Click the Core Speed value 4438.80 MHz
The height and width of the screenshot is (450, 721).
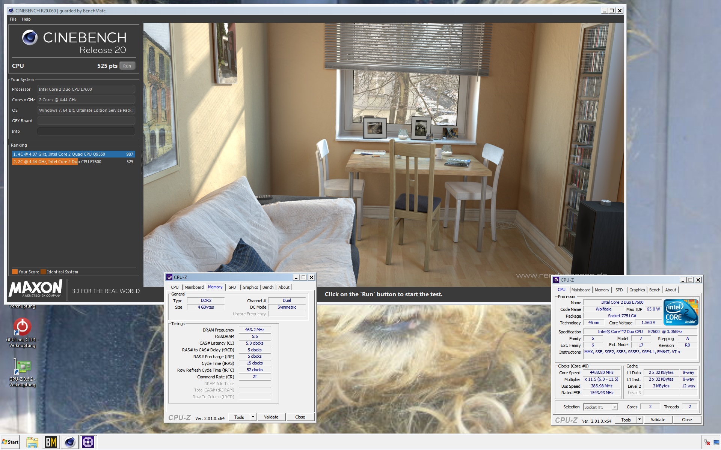coord(602,373)
